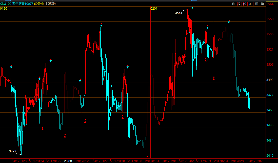278x163 pixels.
Task: Select the cyan sell marker beside 3561 high
Action: tap(192, 8)
